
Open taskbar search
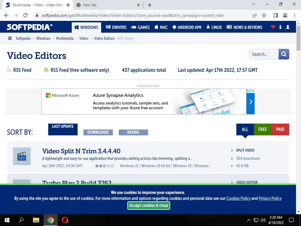[21, 220]
